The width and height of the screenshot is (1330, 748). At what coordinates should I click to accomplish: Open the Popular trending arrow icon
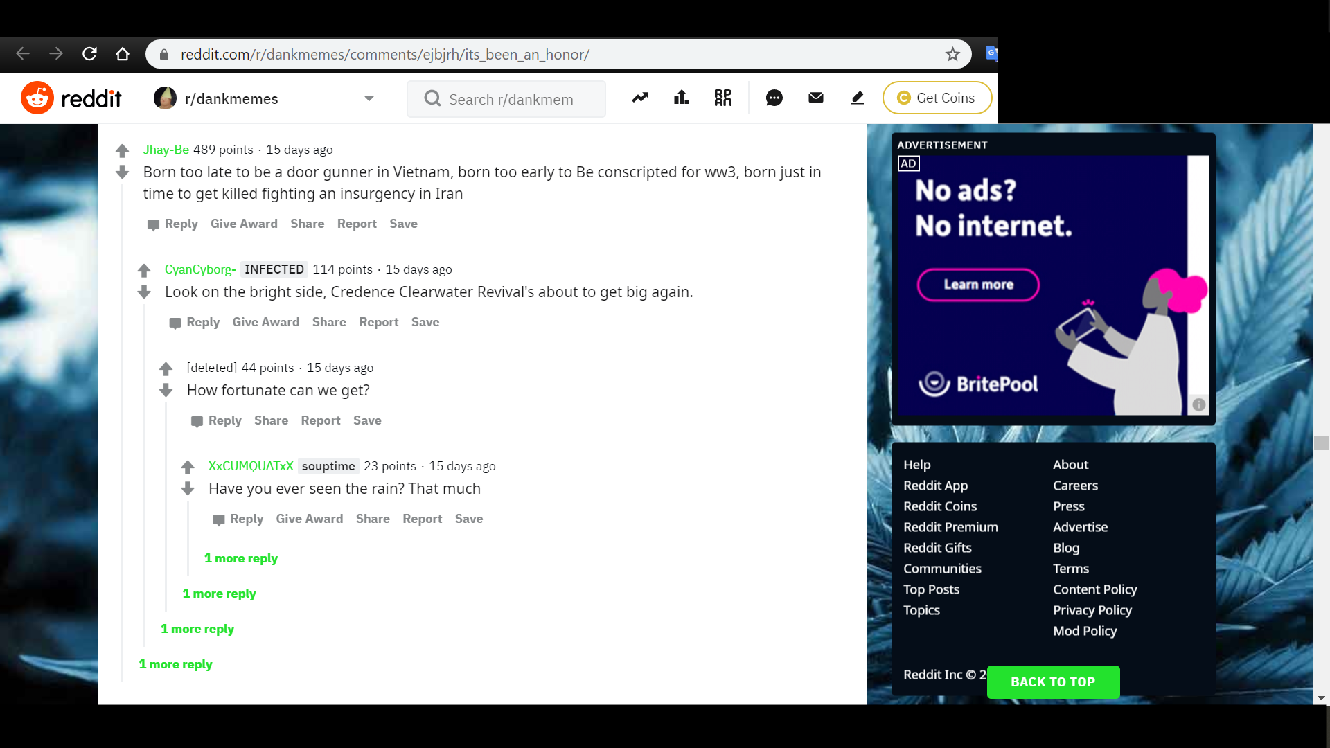coord(640,98)
